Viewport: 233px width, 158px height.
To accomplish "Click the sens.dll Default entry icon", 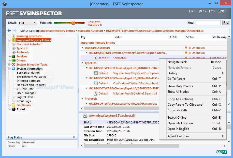I will (96, 93).
